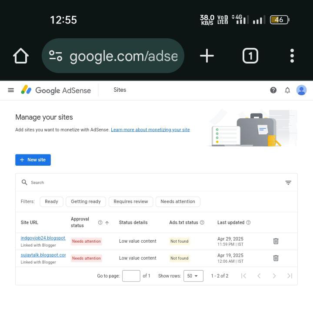Click Needs attention badge for sujaytalk
This screenshot has width=313, height=331.
pyautogui.click(x=86, y=258)
